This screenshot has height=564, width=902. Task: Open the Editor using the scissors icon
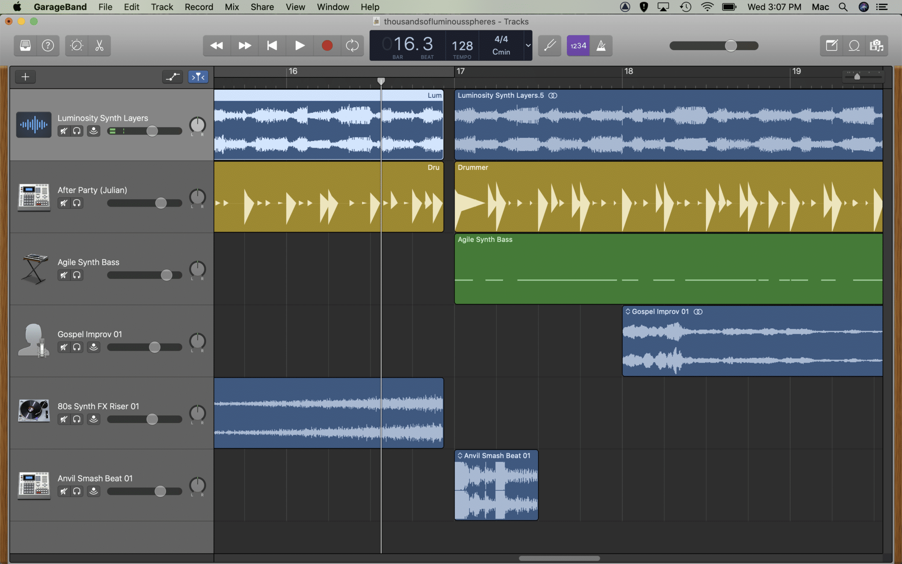tap(99, 45)
